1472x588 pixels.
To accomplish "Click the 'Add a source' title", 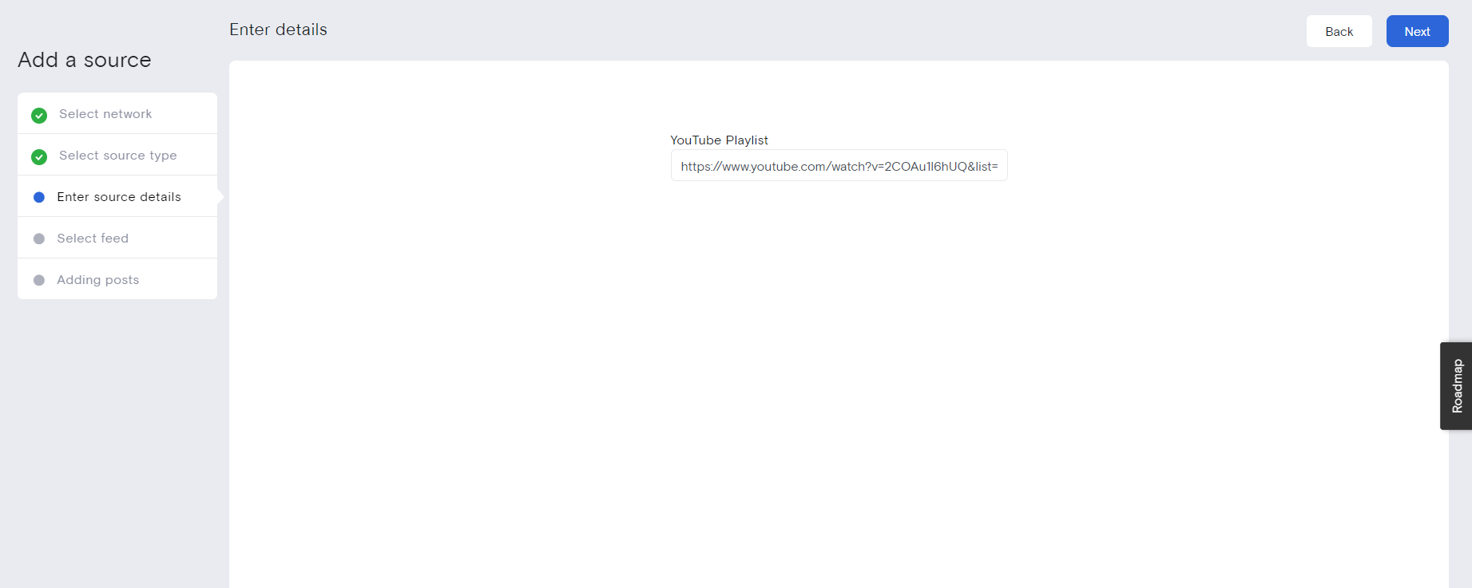I will click(x=85, y=60).
